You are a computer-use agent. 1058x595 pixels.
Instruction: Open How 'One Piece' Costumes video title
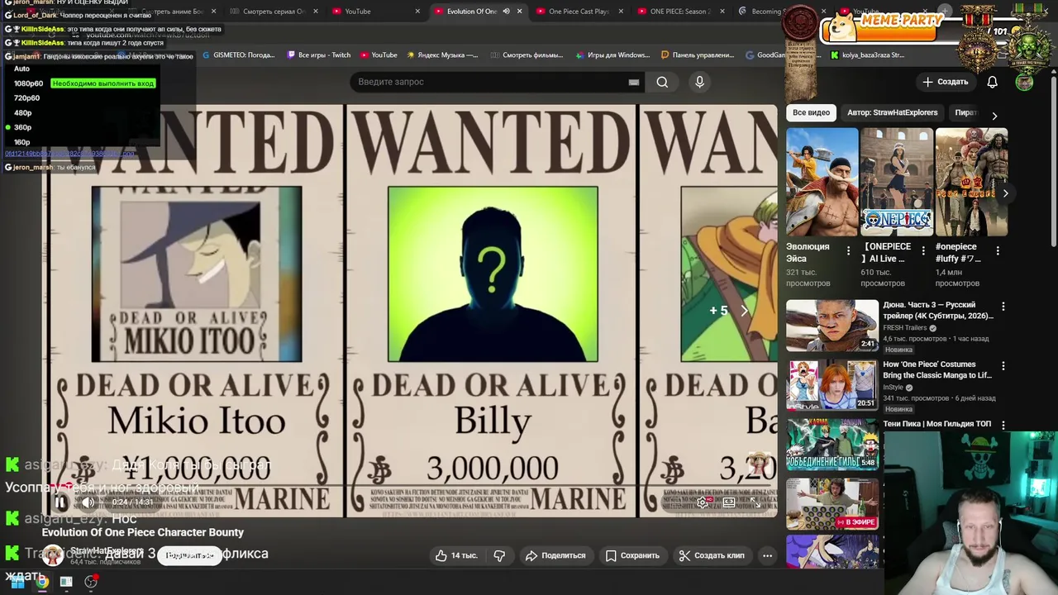[937, 369]
